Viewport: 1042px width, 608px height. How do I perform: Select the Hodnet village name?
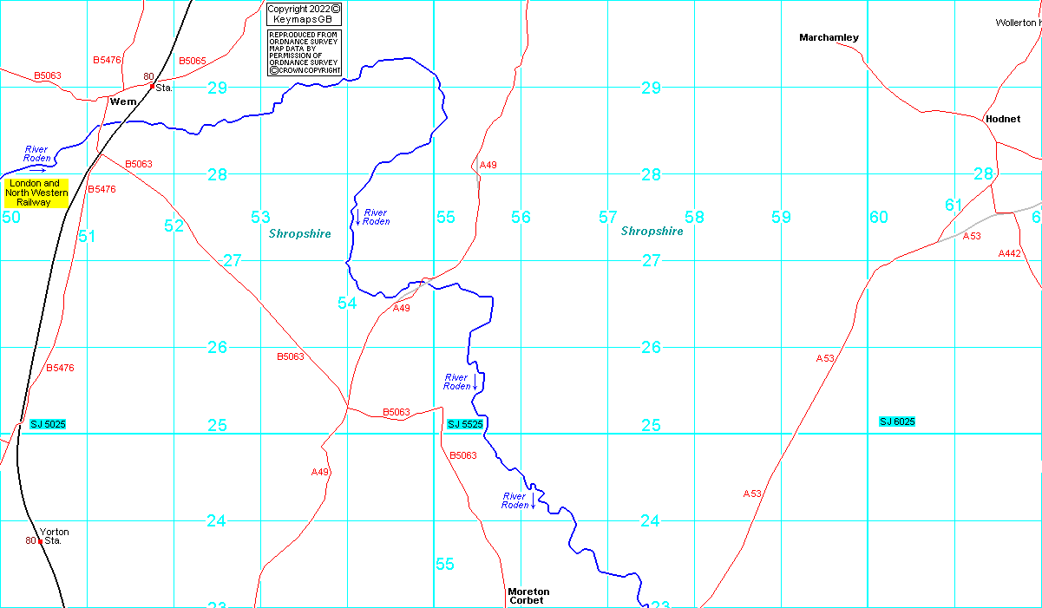(x=1002, y=119)
